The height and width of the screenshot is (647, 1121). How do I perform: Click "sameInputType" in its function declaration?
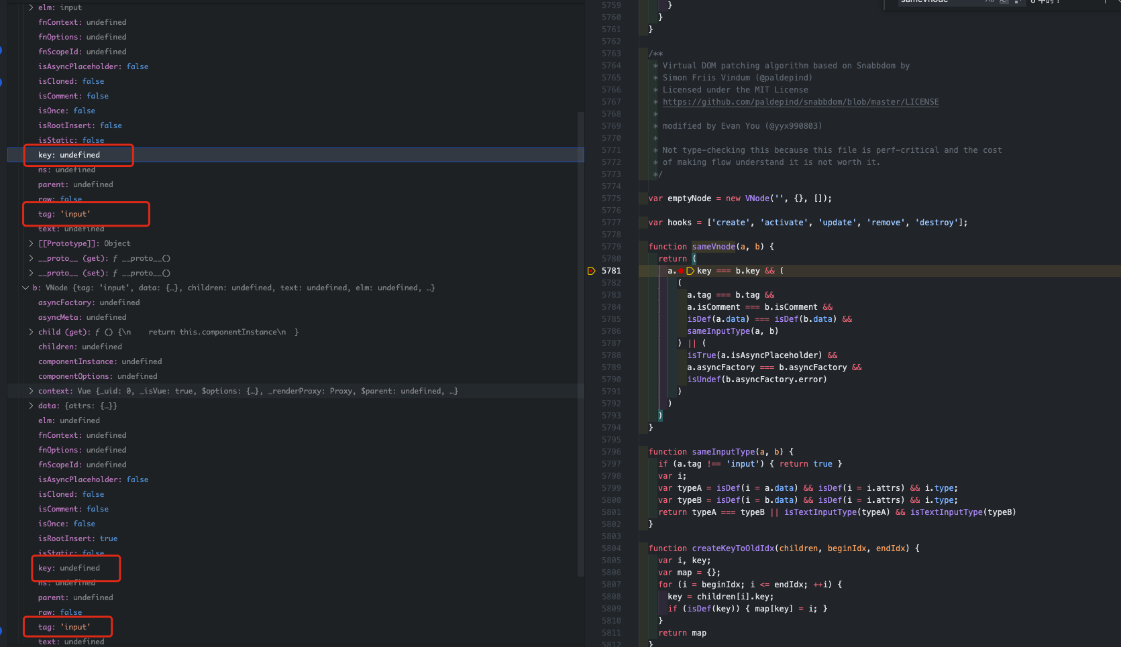(x=723, y=452)
